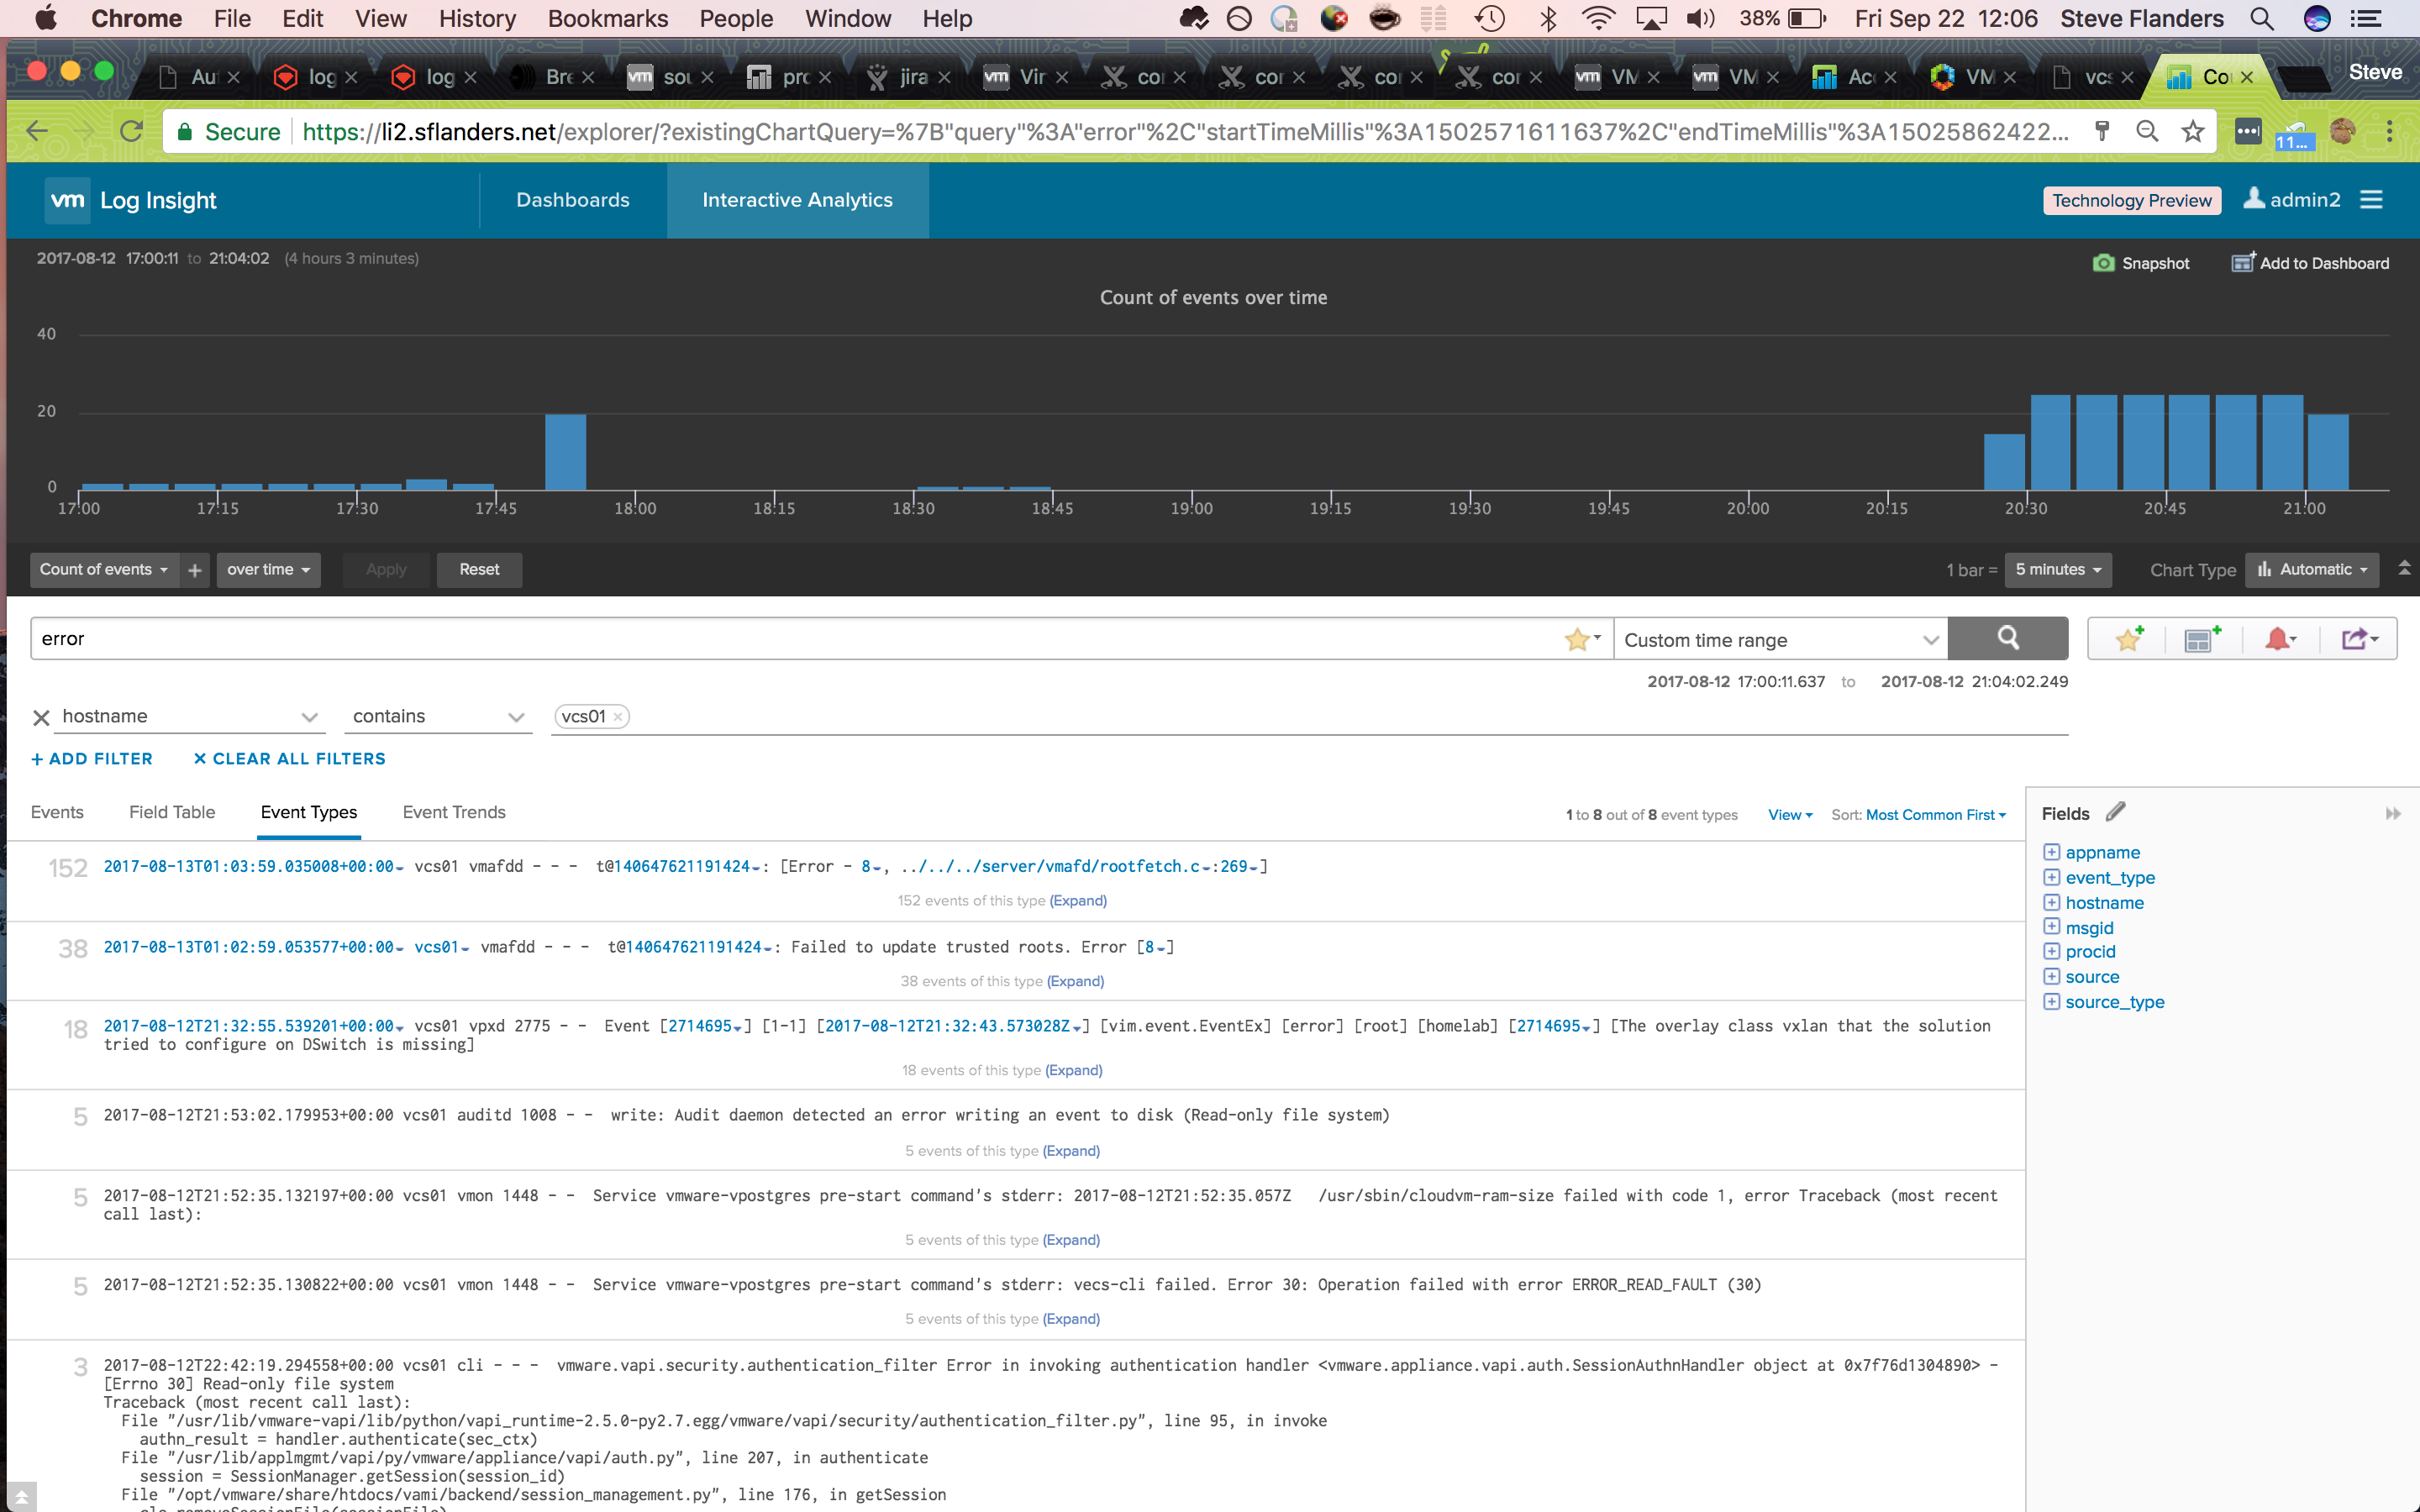Click the Snapshot camera icon
This screenshot has width=2420, height=1512.
coord(2104,263)
